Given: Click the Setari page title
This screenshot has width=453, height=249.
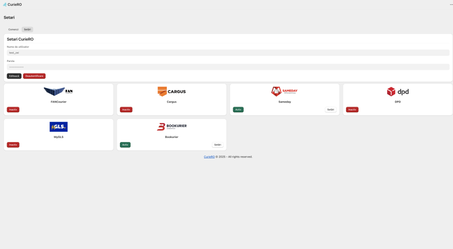Looking at the screenshot, I should (9, 18).
